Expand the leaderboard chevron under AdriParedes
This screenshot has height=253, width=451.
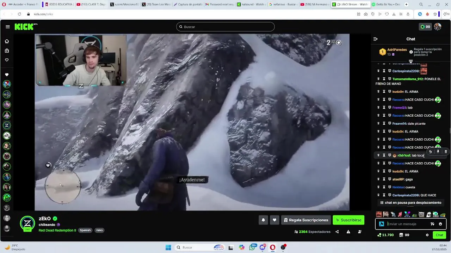[x=410, y=61]
